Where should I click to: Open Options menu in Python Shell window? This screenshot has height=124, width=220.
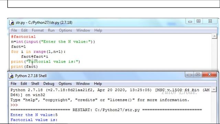pos(65,84)
